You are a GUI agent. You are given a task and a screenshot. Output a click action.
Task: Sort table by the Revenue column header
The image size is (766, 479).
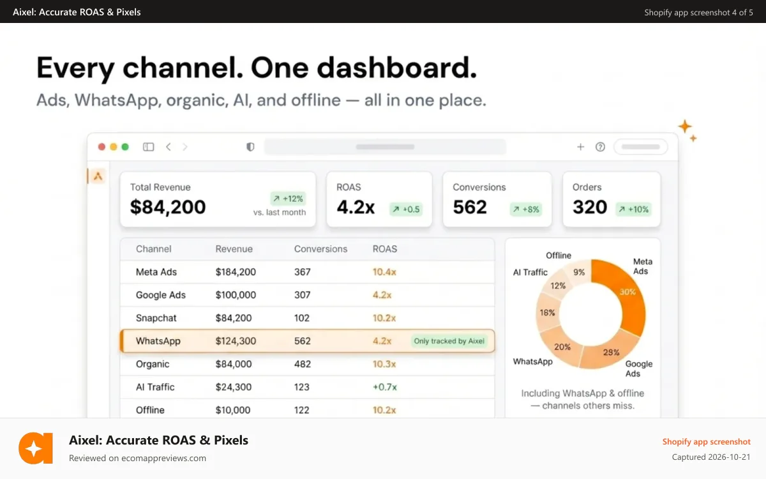[234, 249]
